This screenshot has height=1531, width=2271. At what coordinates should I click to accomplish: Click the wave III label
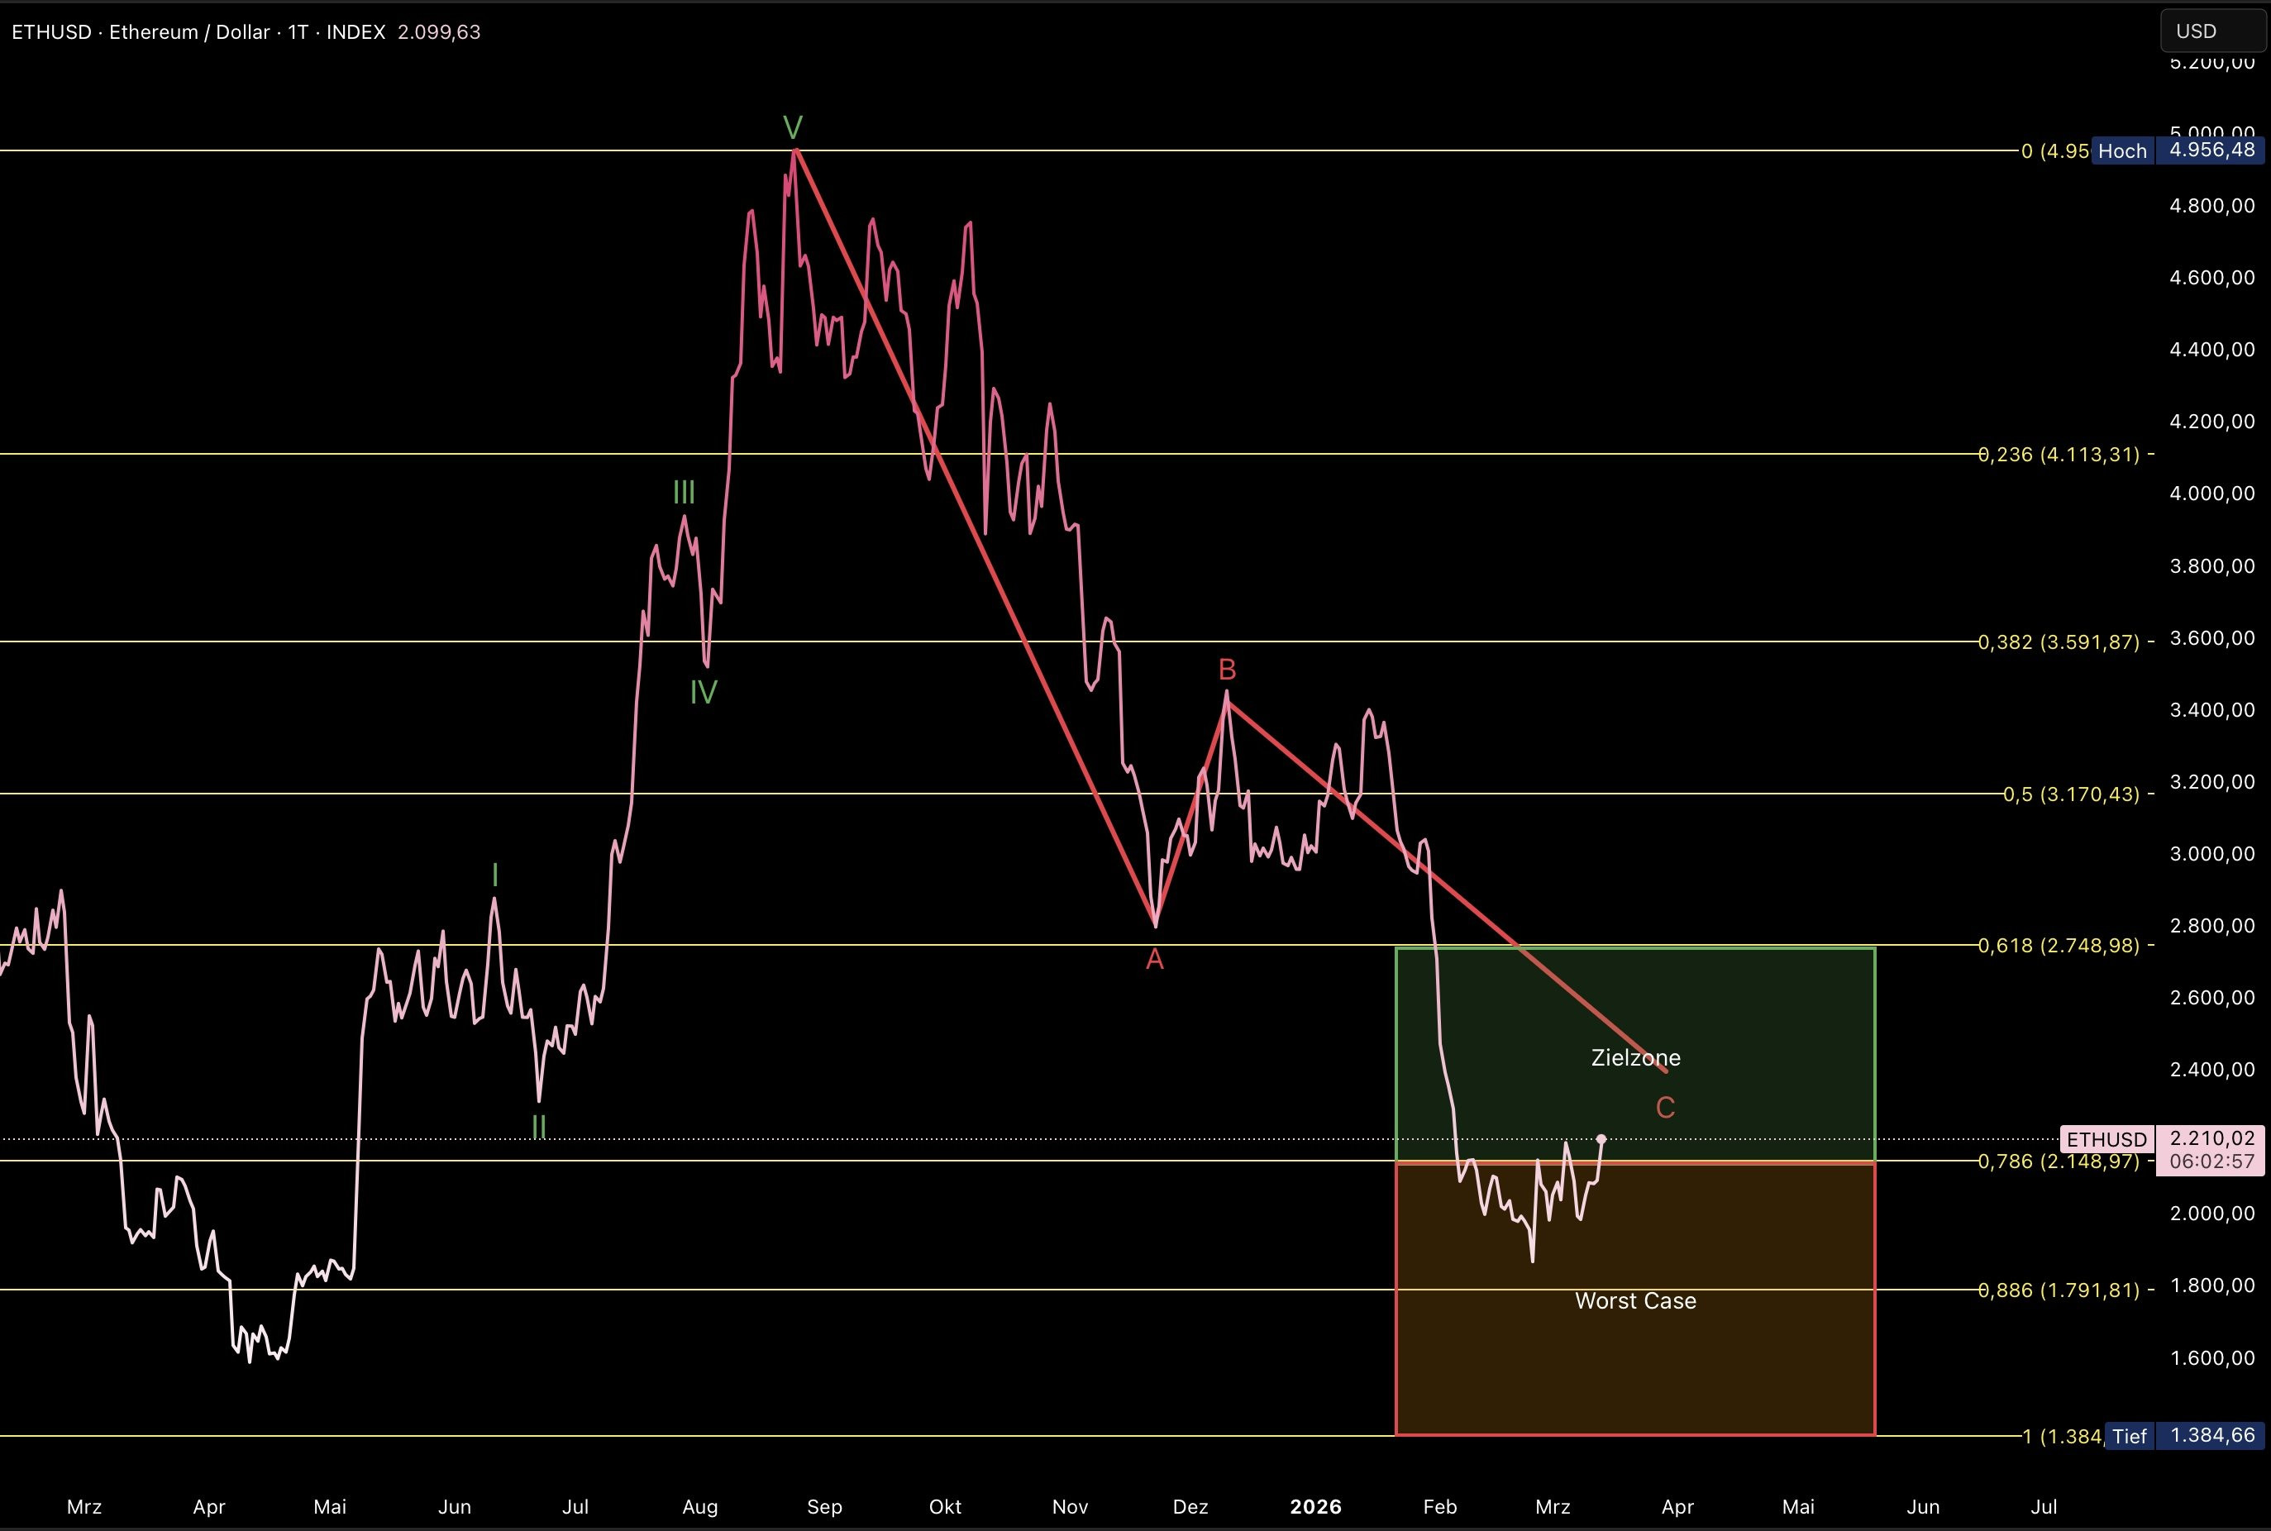684,492
